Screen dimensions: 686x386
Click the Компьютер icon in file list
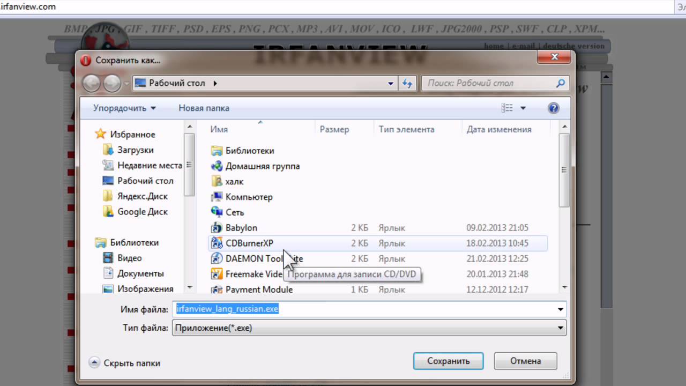(x=217, y=197)
